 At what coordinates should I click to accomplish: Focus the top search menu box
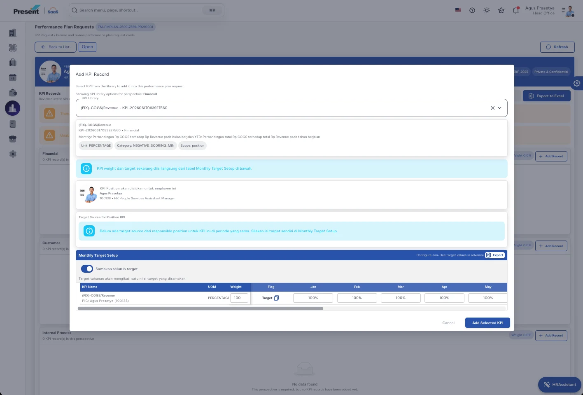pyautogui.click(x=147, y=10)
